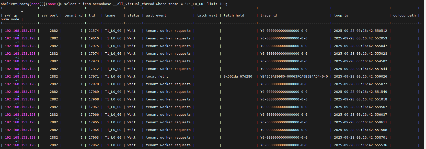This screenshot has width=426, height=149.
Task: Click the SQL select command line
Action: pos(114,4)
